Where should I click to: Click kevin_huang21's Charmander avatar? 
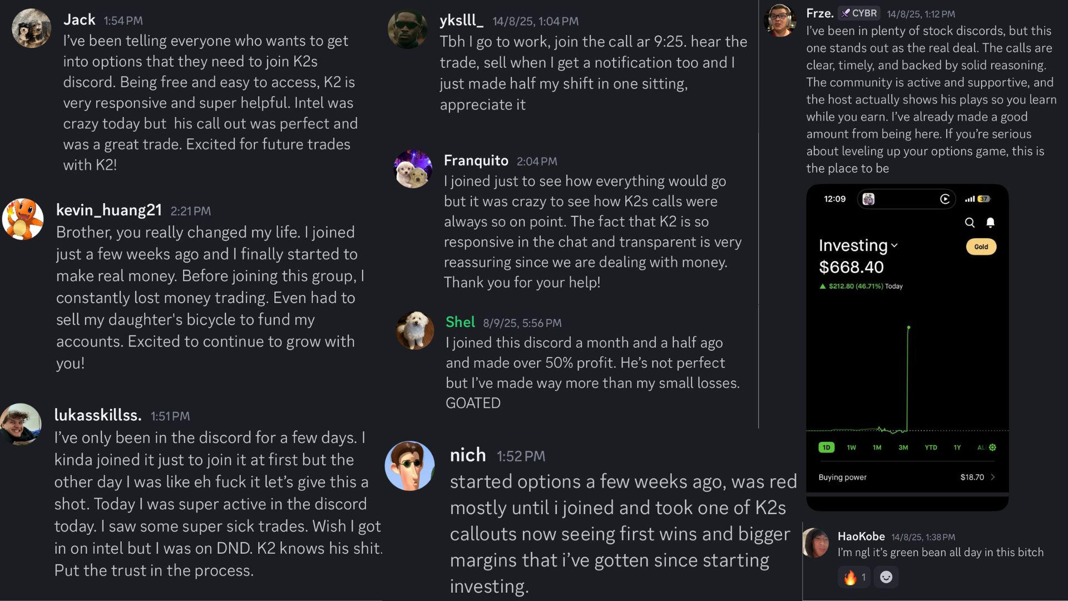23,219
